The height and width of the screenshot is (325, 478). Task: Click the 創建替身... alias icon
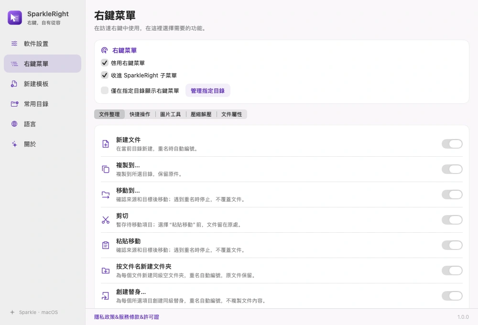[106, 296]
